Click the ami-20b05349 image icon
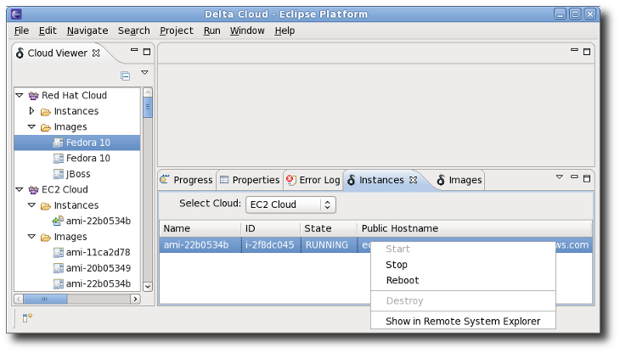Image resolution: width=620 pixels, height=353 pixels. (x=58, y=268)
